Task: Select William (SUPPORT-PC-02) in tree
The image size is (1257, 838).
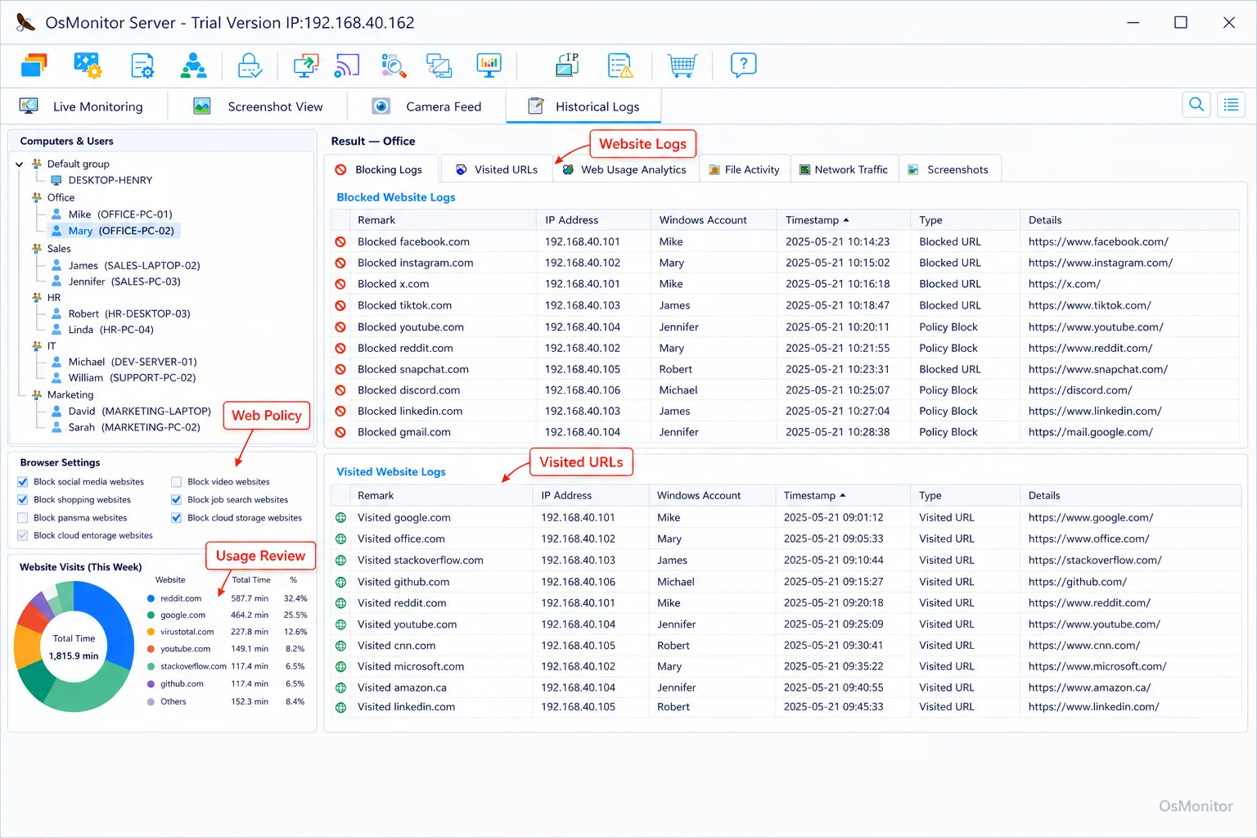Action: point(132,378)
